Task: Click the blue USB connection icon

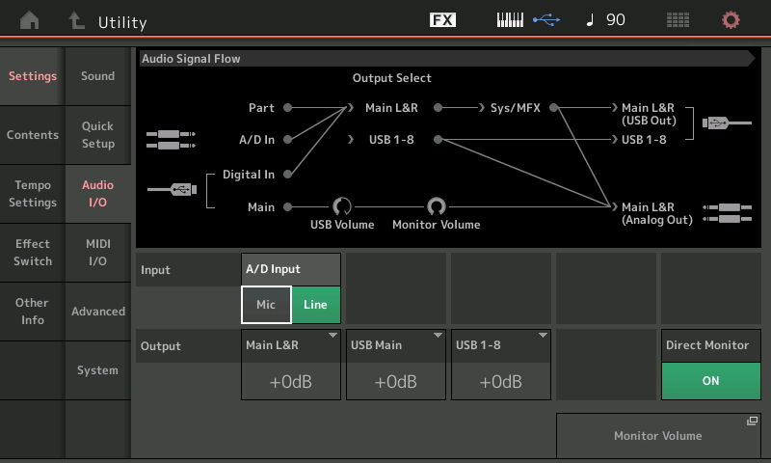Action: click(x=546, y=19)
